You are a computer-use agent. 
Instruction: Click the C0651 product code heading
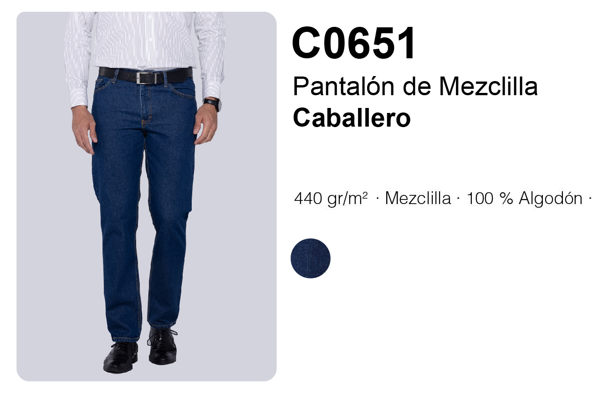354,44
